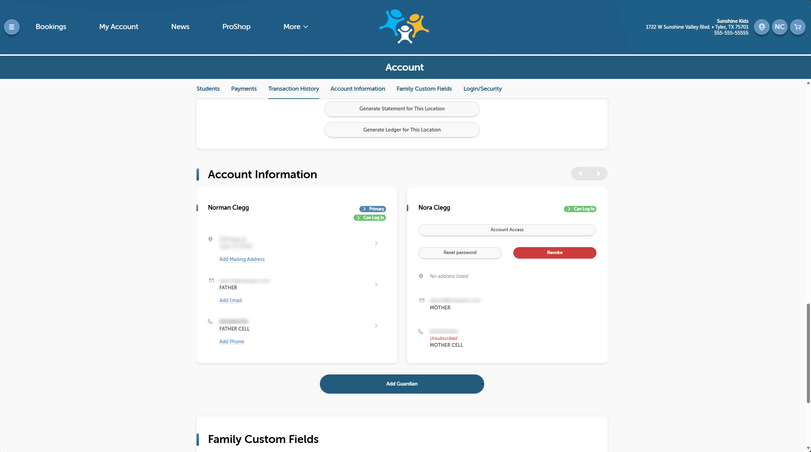
Task: Click Nora Clegg's phone icon
Action: click(x=421, y=332)
